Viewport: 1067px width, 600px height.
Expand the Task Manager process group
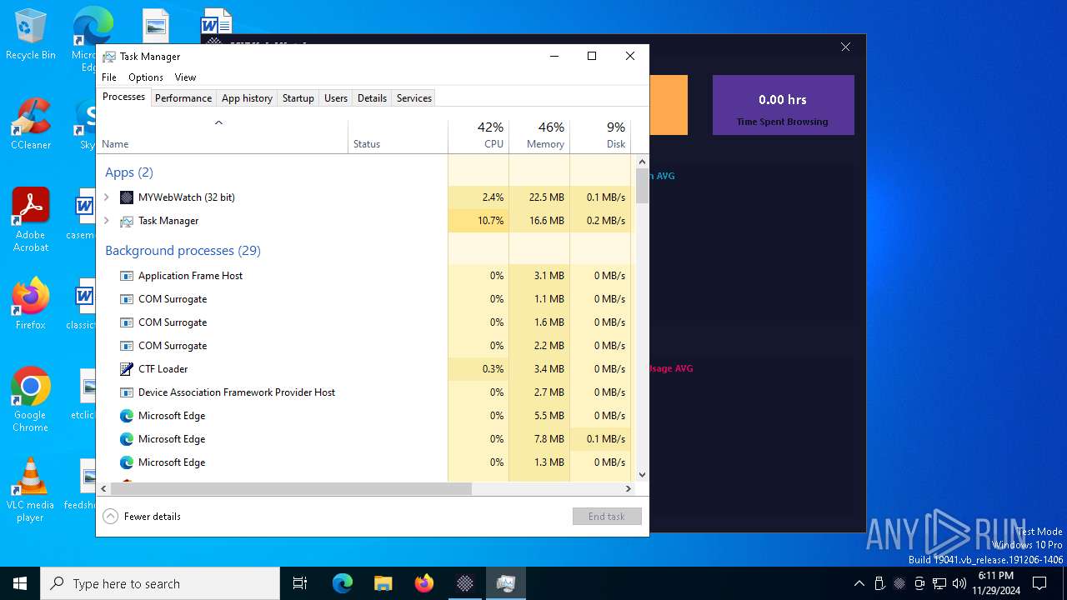click(107, 221)
